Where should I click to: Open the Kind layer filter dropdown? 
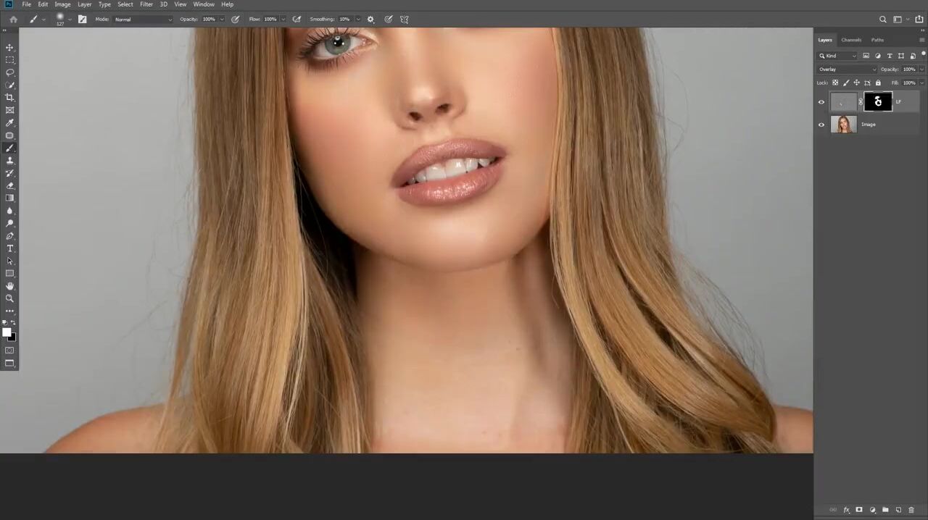838,56
